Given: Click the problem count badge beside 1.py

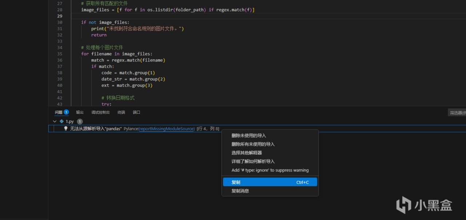Looking at the screenshot, I should pyautogui.click(x=80, y=121).
